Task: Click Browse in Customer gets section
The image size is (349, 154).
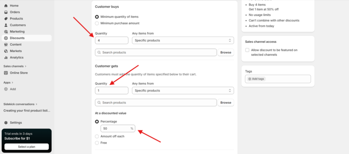Action: pos(226,103)
